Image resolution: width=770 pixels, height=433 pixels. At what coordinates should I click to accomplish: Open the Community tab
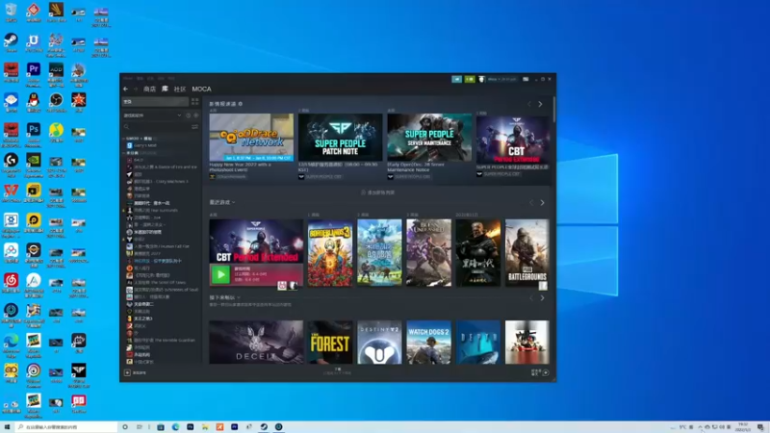[180, 89]
